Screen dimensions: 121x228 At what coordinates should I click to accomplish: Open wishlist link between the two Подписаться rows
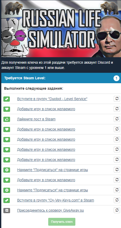coord(46,180)
